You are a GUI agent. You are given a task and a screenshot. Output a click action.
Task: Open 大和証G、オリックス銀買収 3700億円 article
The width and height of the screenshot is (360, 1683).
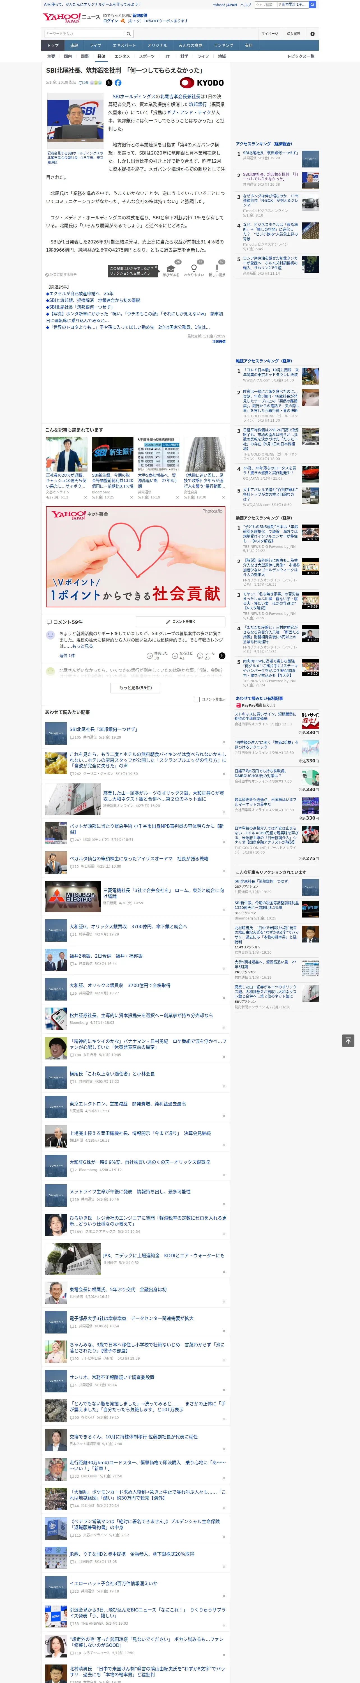coord(129,926)
